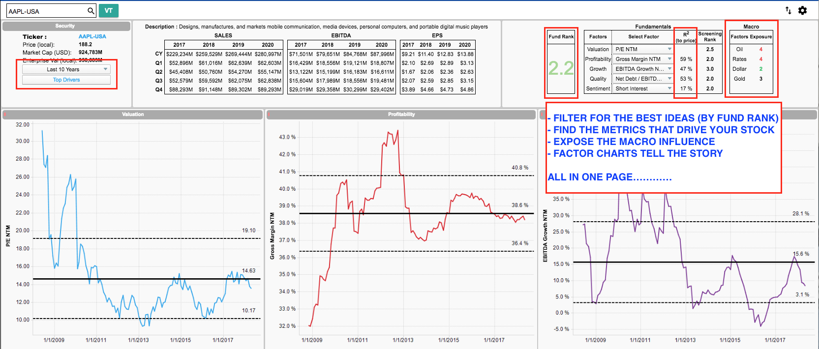Open the P/E NTM valuation factor dropdown

643,49
